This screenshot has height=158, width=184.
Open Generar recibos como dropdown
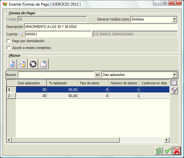click(x=174, y=19)
